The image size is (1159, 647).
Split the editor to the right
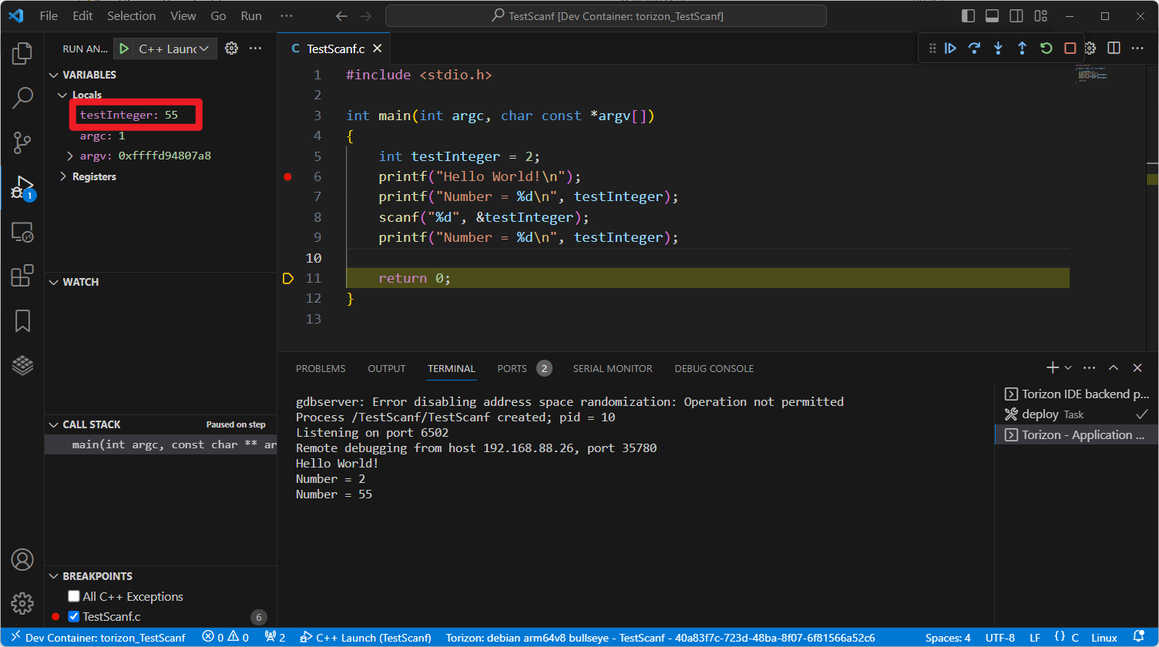coord(1114,48)
